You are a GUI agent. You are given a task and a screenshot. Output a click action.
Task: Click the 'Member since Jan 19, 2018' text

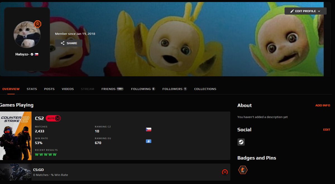[x=75, y=34]
